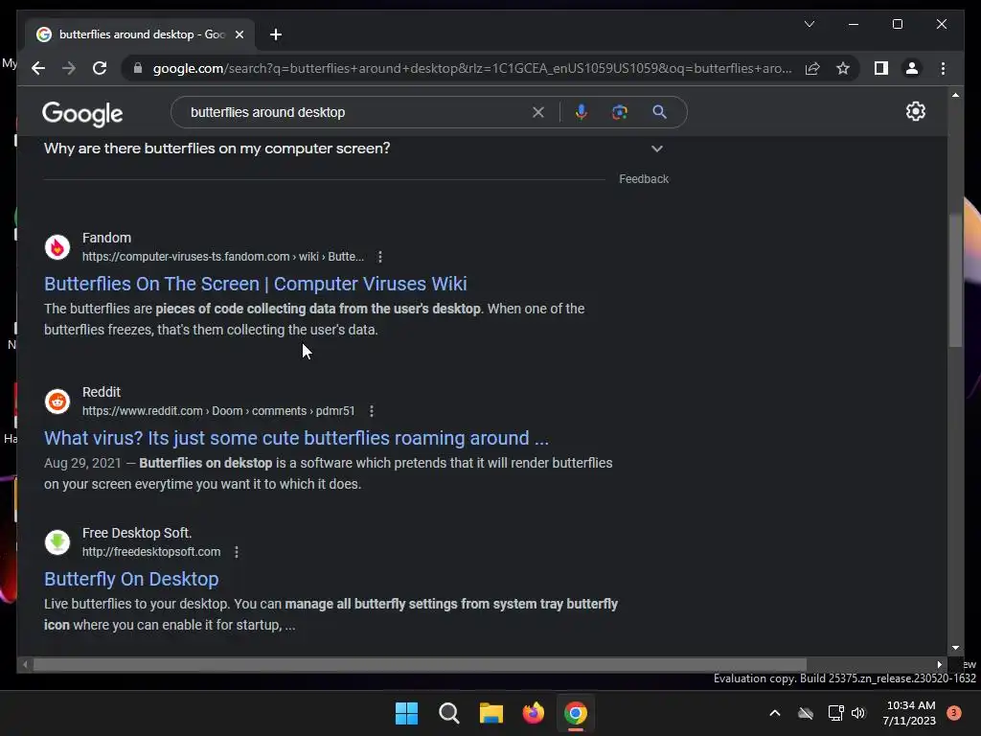Click the browser forward arrow
This screenshot has height=736, width=981.
69,68
